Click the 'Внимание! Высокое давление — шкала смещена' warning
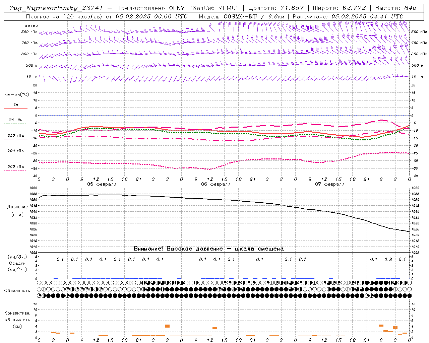 [x=209, y=249]
